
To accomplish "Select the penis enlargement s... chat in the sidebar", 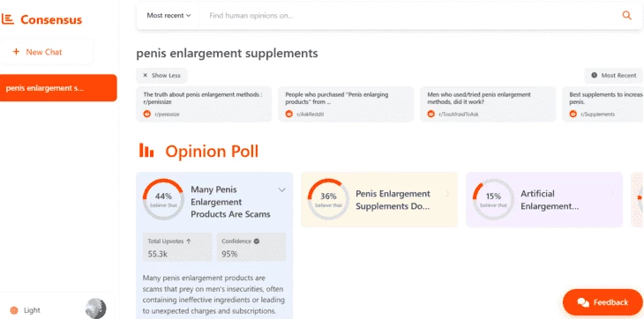I will (x=58, y=88).
